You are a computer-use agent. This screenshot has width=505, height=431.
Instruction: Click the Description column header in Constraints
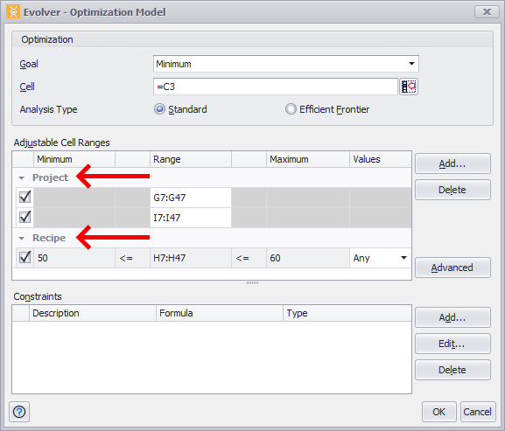[93, 313]
